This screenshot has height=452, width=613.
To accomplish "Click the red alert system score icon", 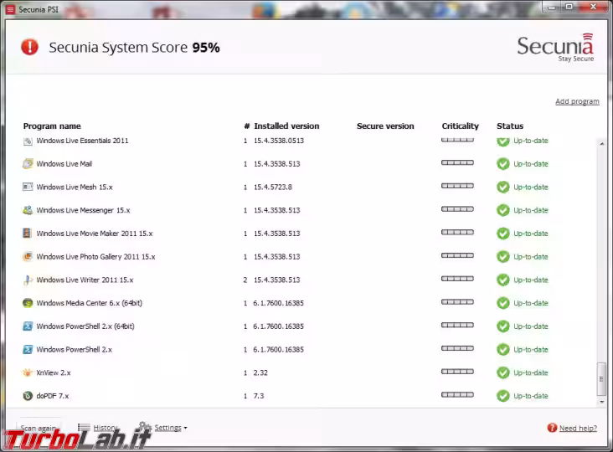I will pos(30,47).
